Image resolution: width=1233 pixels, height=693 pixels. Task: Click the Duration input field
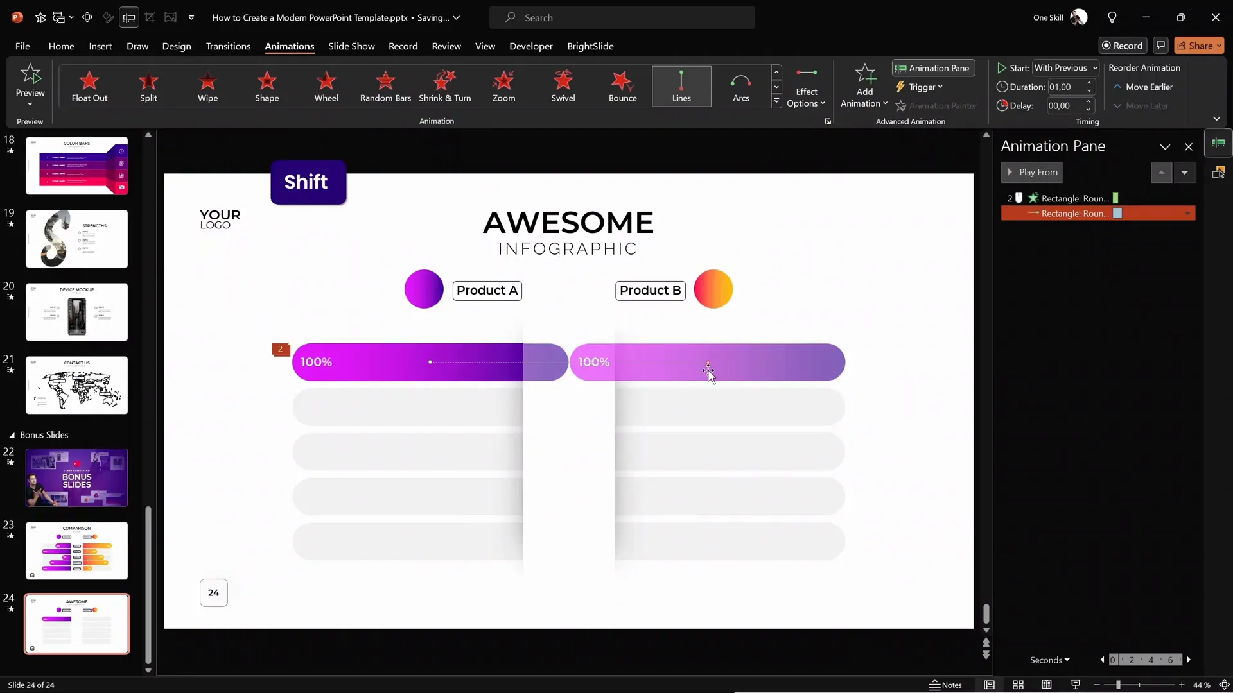pyautogui.click(x=1065, y=87)
